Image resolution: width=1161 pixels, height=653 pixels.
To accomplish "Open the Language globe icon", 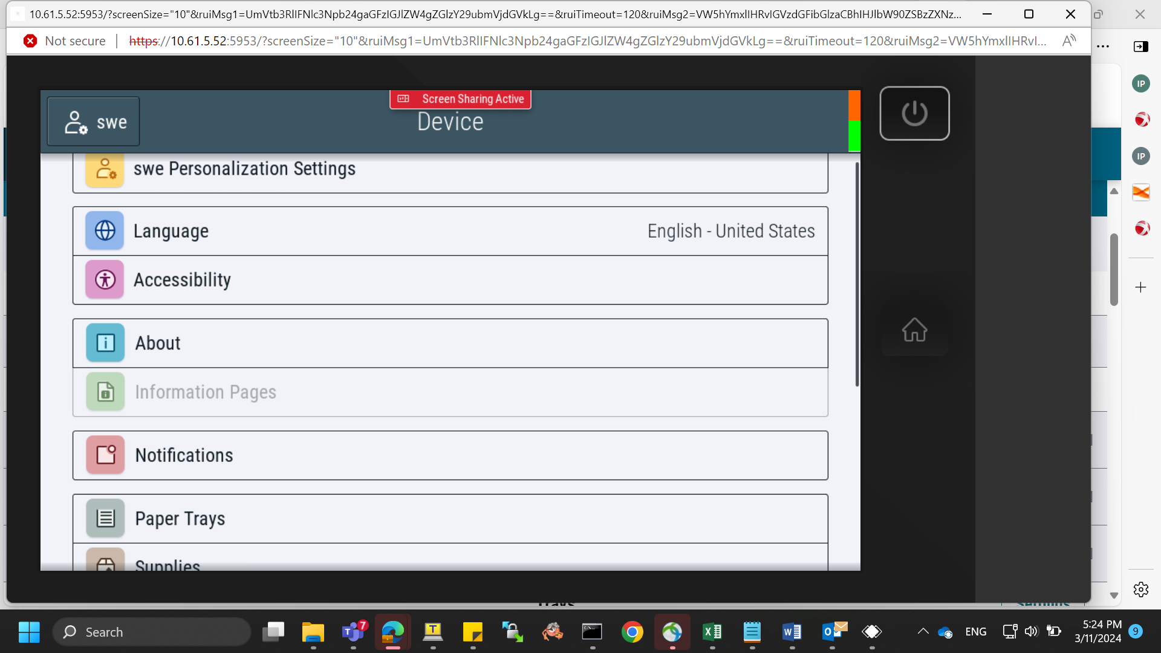I will (x=105, y=230).
